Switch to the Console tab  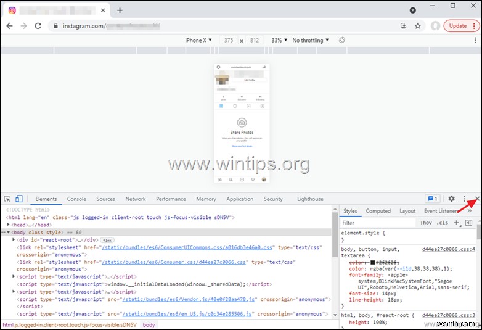76,199
